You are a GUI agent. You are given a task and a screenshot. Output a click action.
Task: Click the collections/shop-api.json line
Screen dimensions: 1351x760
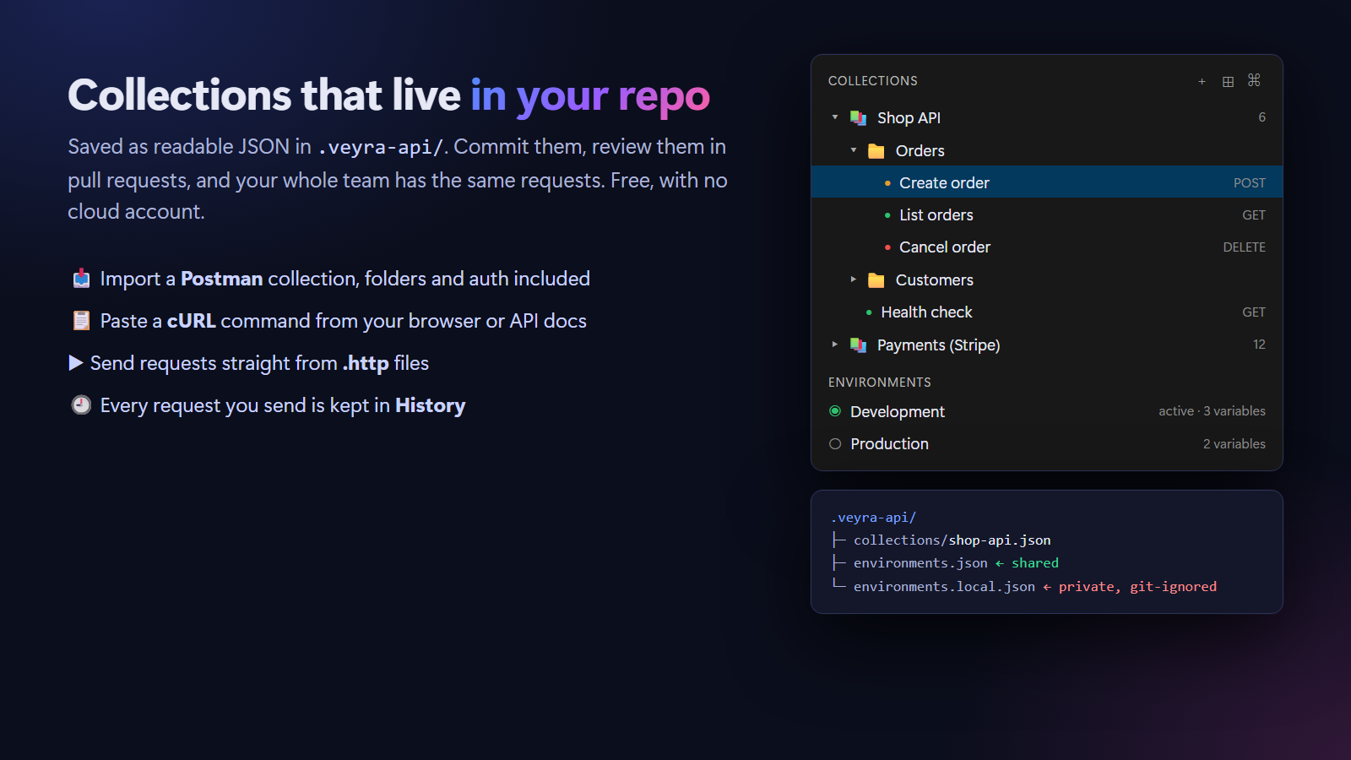(x=952, y=540)
